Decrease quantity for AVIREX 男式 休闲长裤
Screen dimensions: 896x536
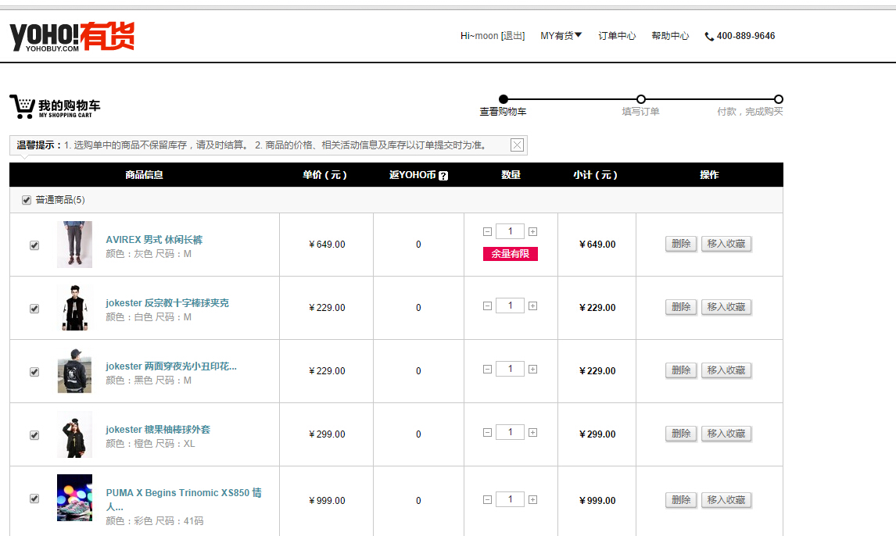click(x=487, y=232)
